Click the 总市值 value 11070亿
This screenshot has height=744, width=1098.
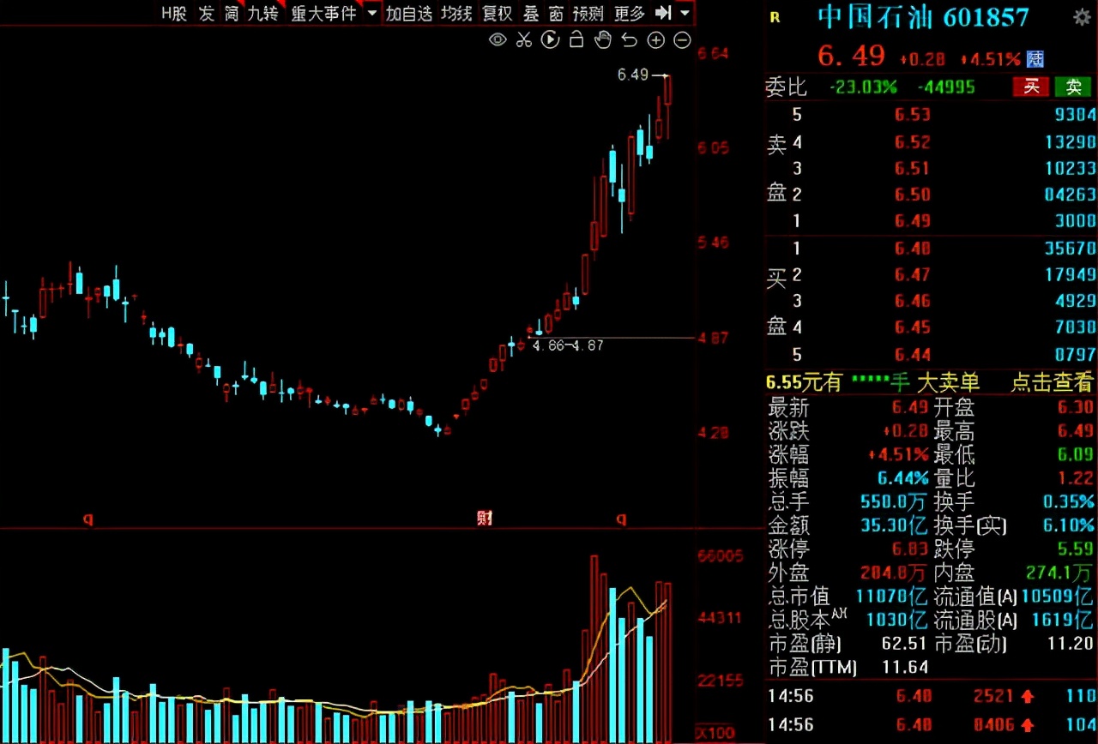[892, 597]
